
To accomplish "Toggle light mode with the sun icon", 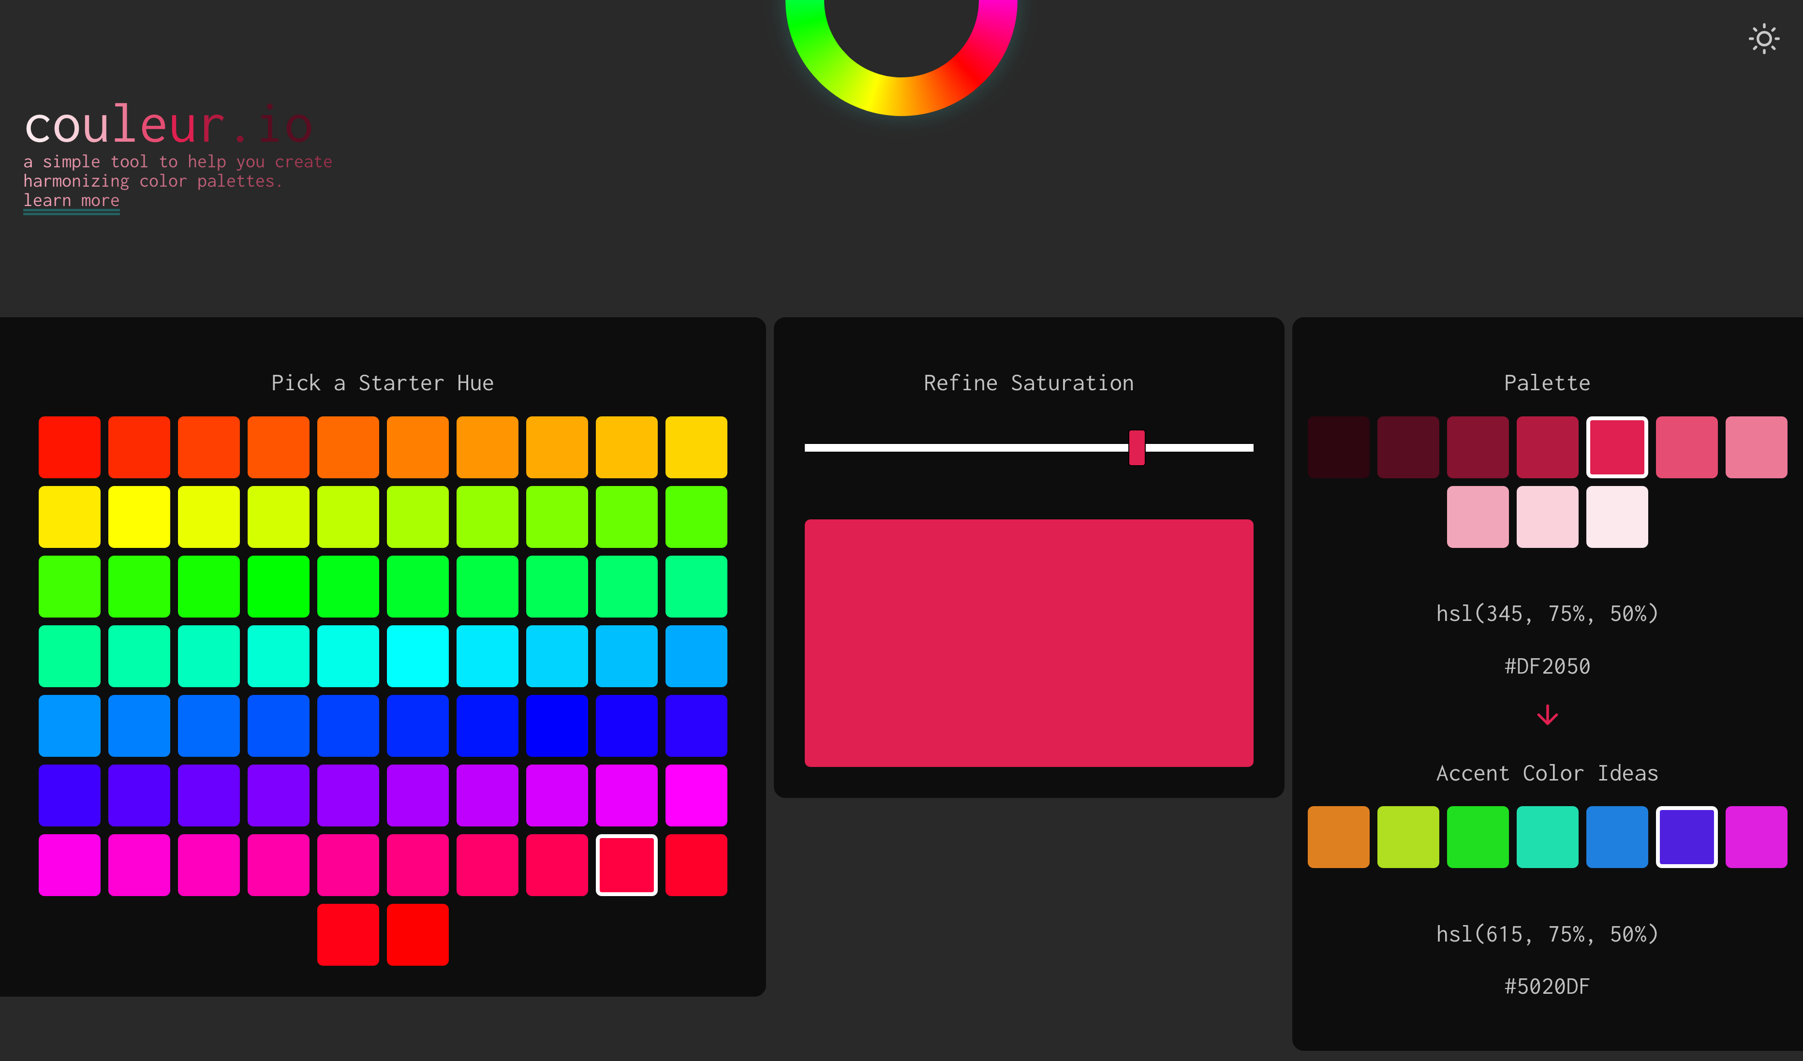I will (x=1764, y=38).
